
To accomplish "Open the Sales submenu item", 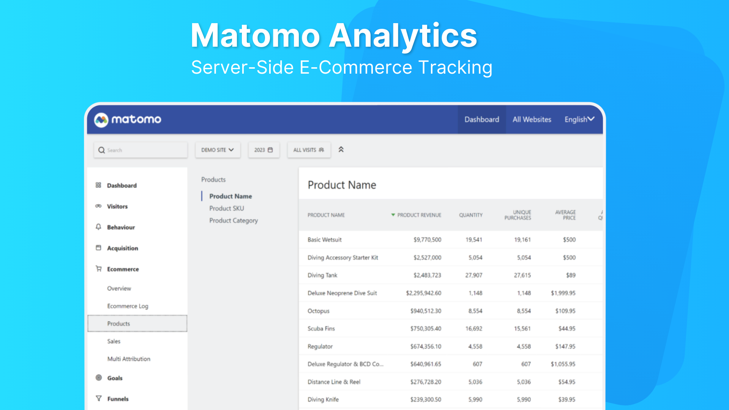I will [114, 341].
